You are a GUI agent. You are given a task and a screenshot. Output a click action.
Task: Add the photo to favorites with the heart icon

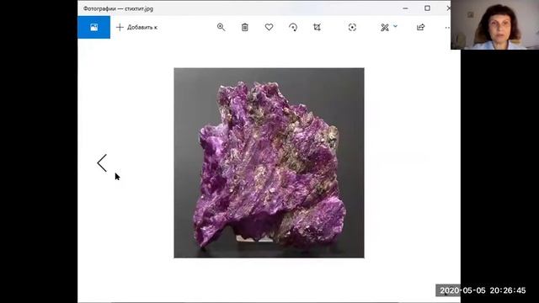[269, 27]
